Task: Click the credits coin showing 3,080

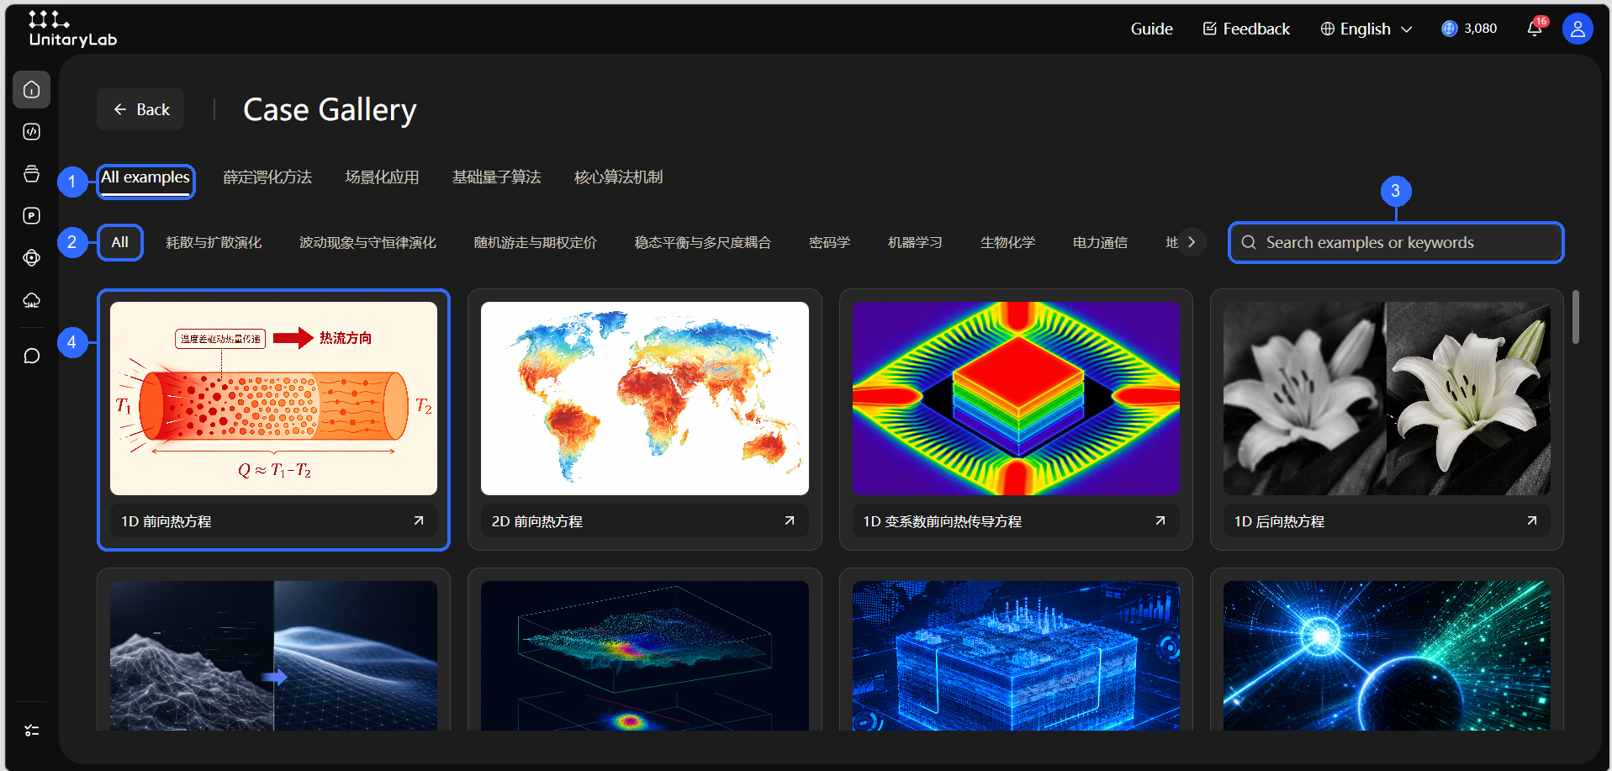Action: pos(1469,29)
